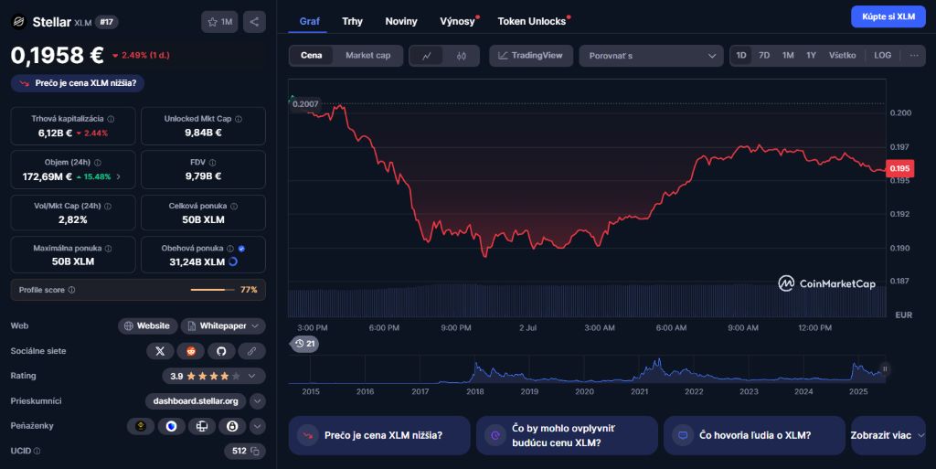Click info icon next to Trhová kapitalizácia
Viewport: 936px width, 469px height.
tap(111, 120)
